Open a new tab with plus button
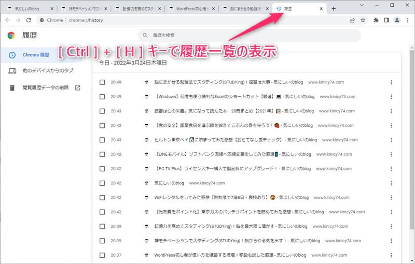This screenshot has width=415, height=264. click(334, 9)
